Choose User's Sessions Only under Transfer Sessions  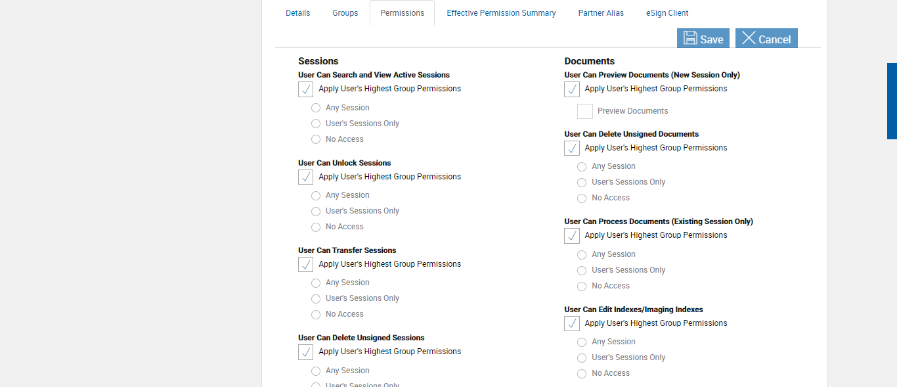[x=316, y=299]
